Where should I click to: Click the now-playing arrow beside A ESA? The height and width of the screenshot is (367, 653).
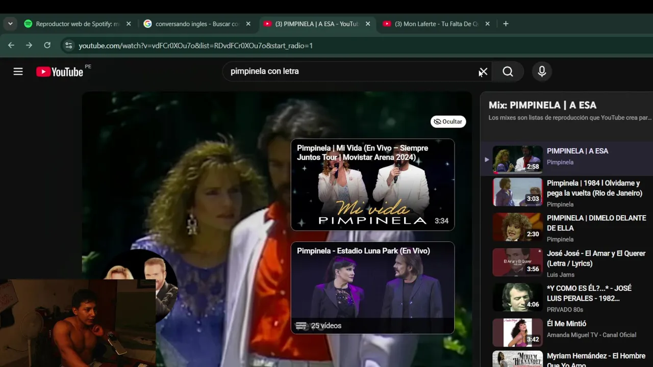pyautogui.click(x=486, y=160)
